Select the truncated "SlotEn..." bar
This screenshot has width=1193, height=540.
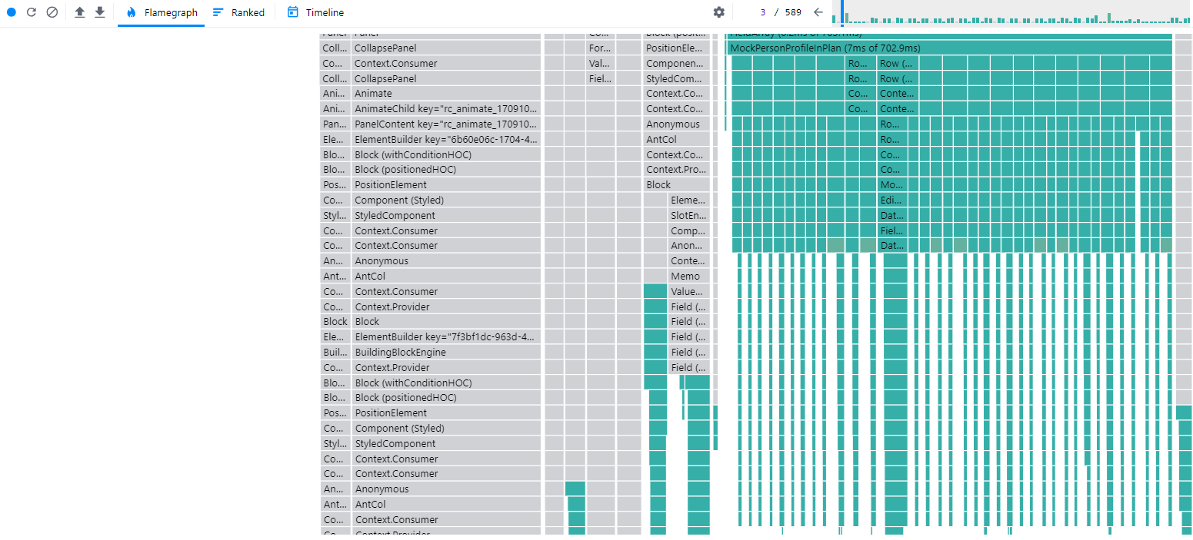click(688, 216)
